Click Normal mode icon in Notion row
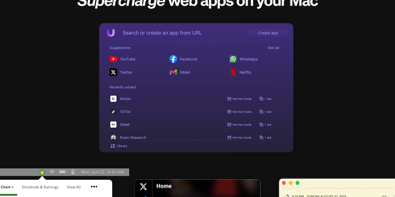Screen dimensions: 395x197 (x=229, y=99)
